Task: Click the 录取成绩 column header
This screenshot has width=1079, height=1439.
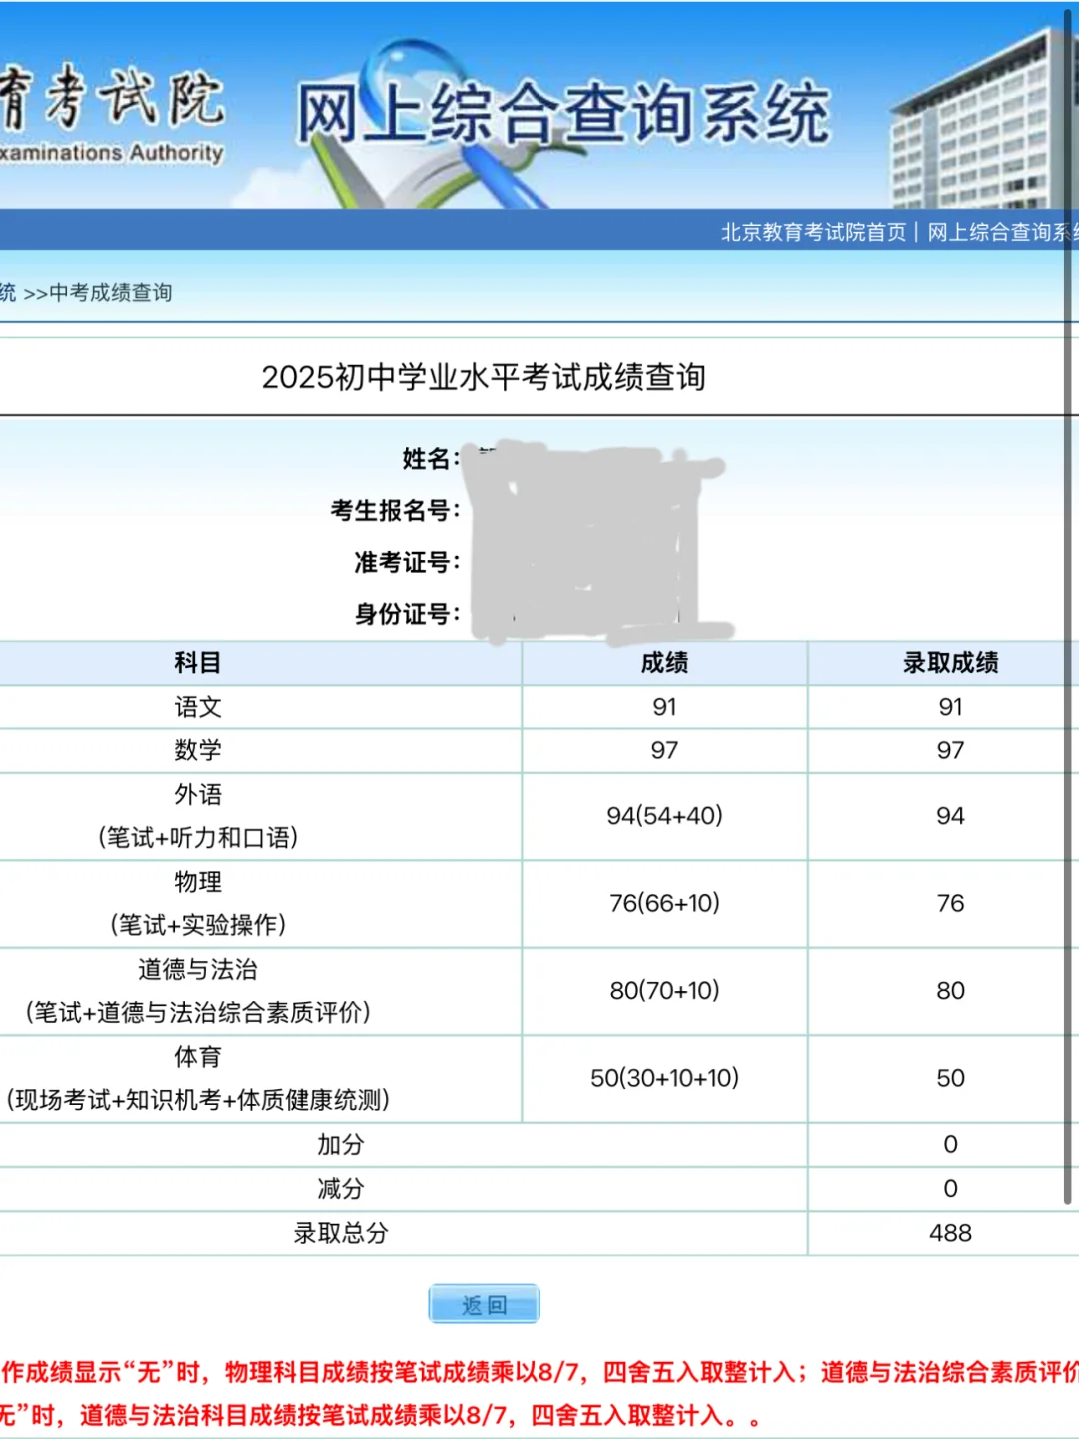Action: 951,663
